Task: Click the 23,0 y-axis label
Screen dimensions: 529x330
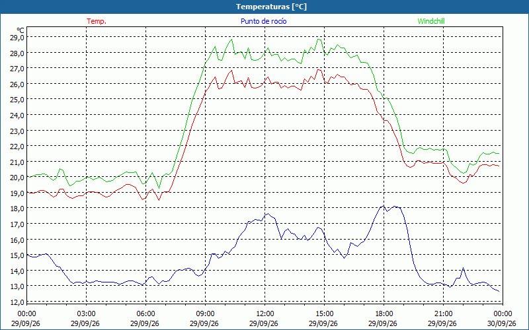Action: point(17,131)
